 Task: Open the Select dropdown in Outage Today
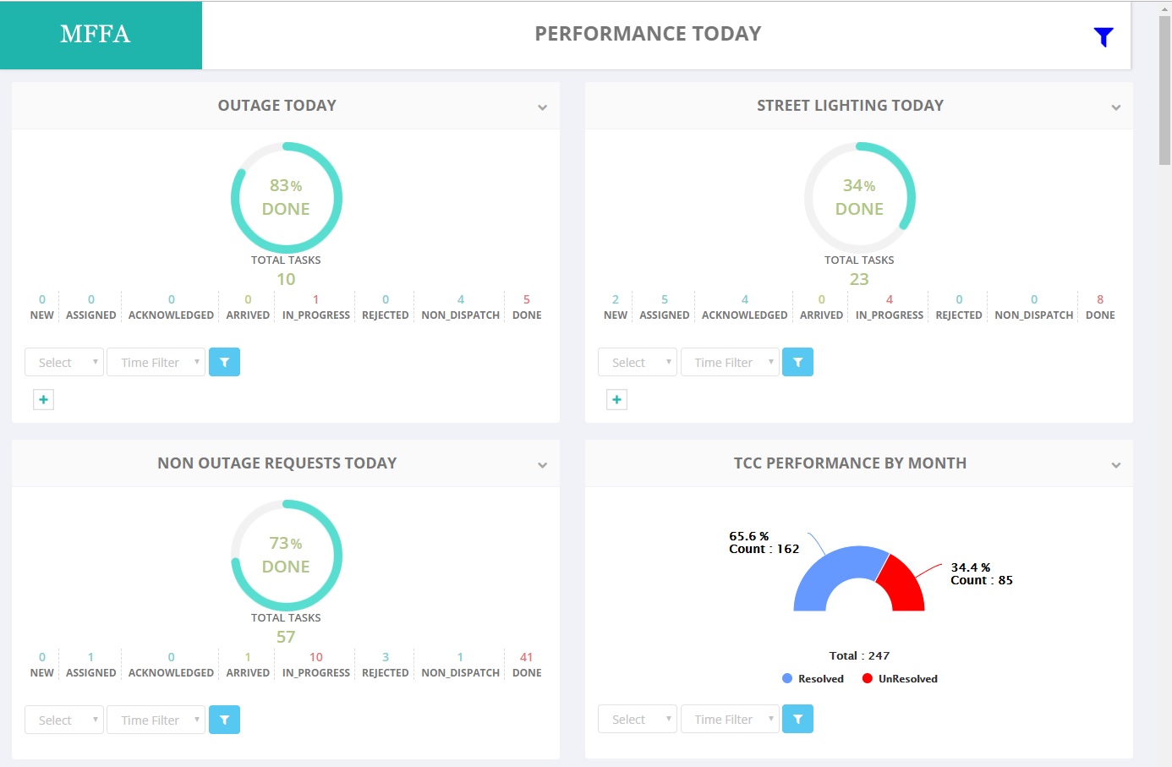(64, 362)
